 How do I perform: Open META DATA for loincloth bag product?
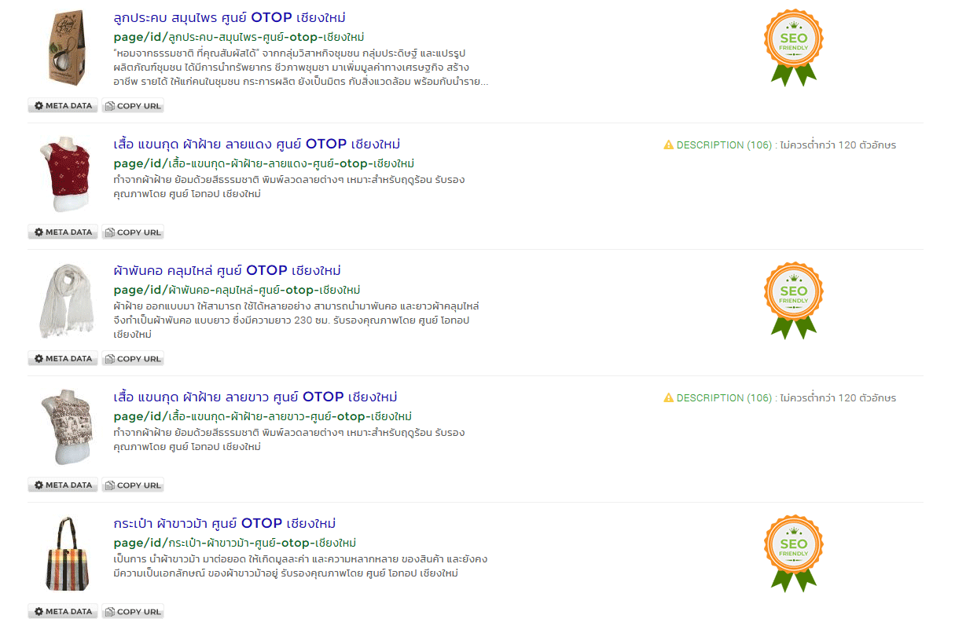coord(63,612)
